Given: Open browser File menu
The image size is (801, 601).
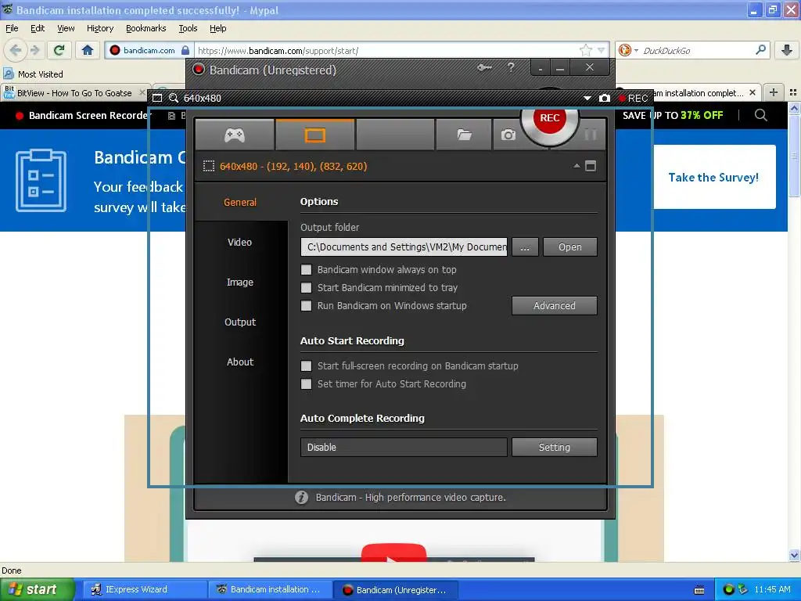Looking at the screenshot, I should pyautogui.click(x=12, y=28).
